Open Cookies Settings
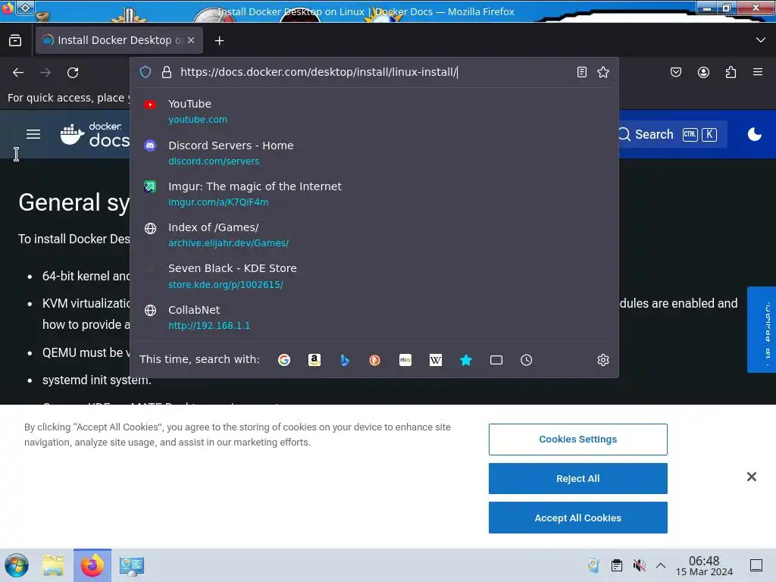776x582 pixels. (578, 439)
